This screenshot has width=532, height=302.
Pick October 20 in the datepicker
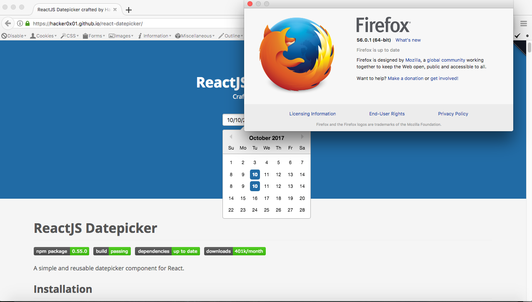[x=302, y=198]
